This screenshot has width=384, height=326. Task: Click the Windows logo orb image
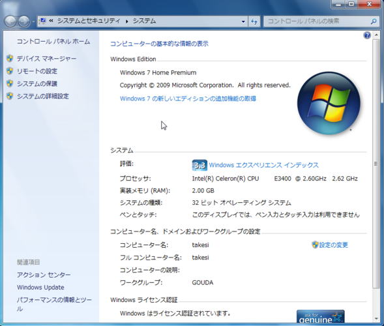[x=329, y=103]
